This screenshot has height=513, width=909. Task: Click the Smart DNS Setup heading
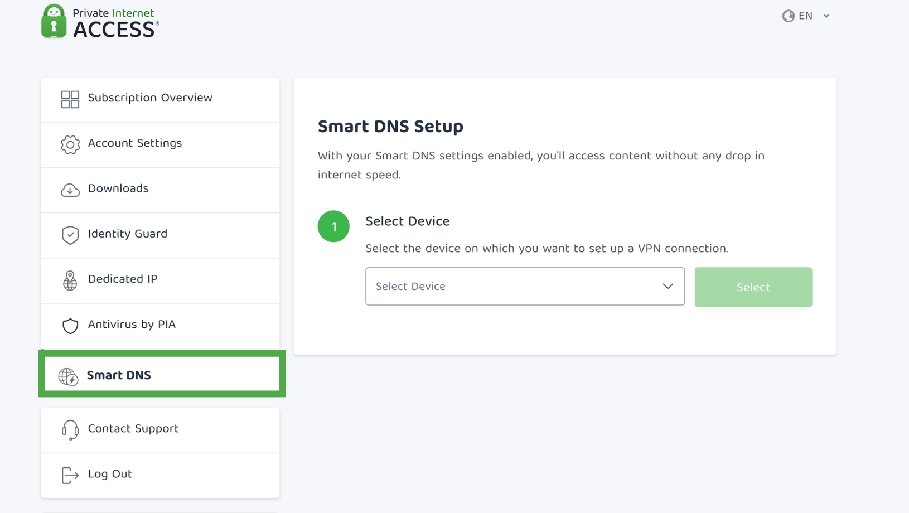[x=390, y=126]
